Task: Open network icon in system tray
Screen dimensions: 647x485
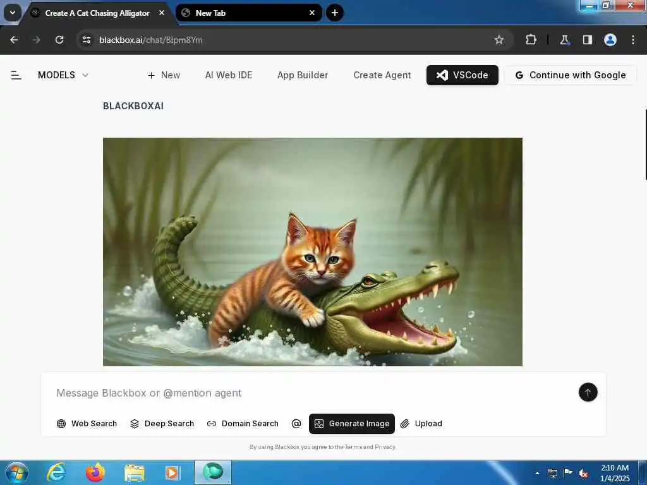Action: pyautogui.click(x=553, y=473)
